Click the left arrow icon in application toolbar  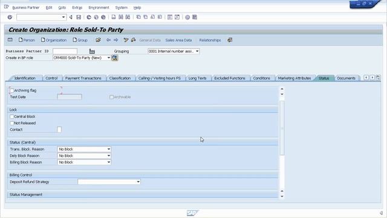click(108, 40)
